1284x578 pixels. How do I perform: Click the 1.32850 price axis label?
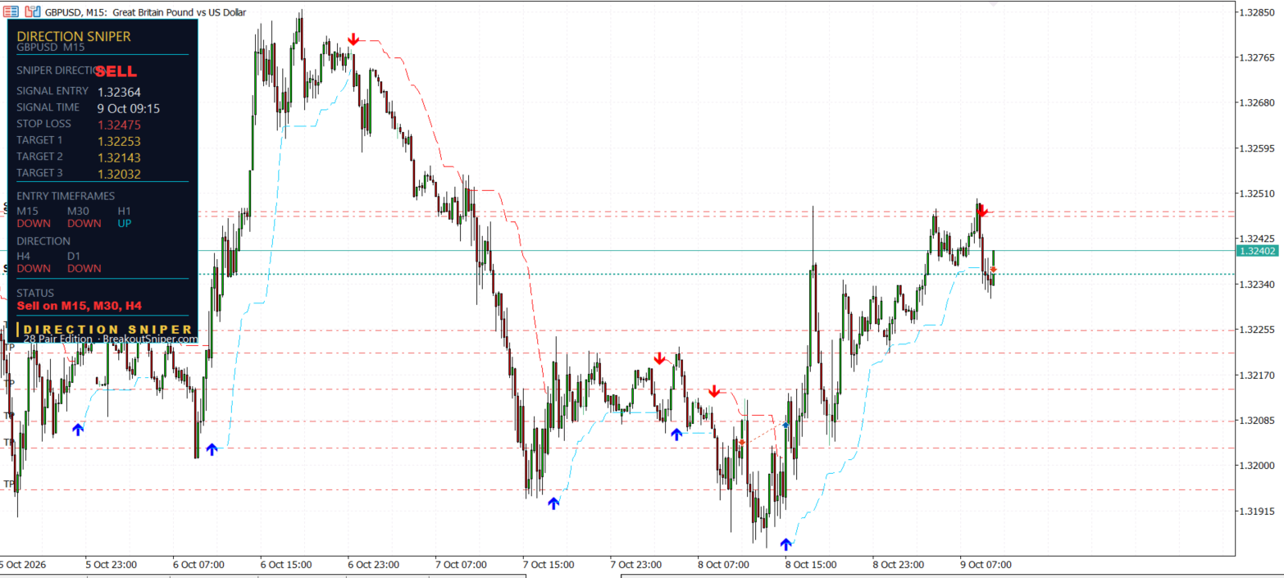[x=1257, y=12]
